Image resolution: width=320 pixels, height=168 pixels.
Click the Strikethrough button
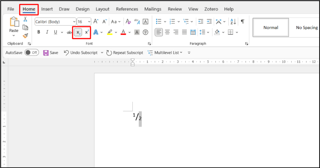(69, 32)
